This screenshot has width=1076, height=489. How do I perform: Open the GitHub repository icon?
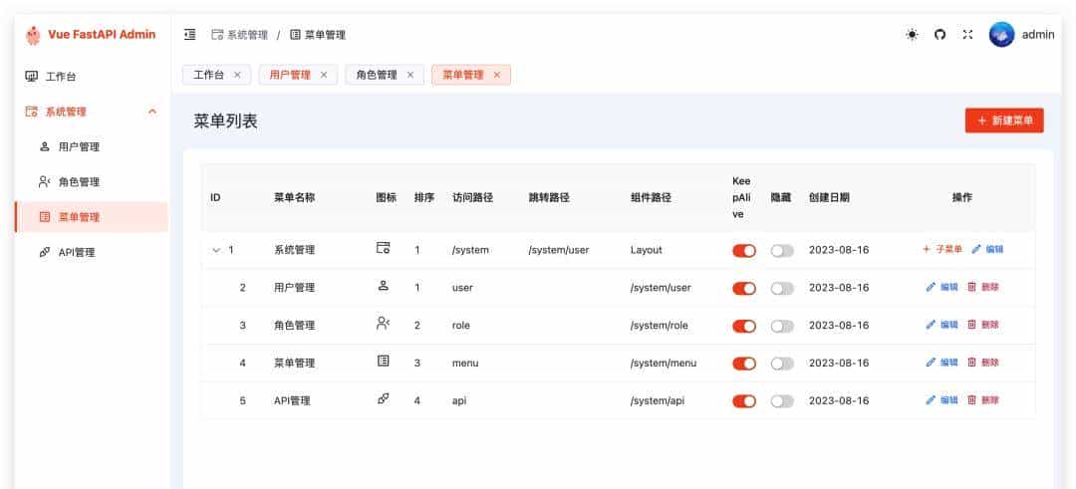940,34
